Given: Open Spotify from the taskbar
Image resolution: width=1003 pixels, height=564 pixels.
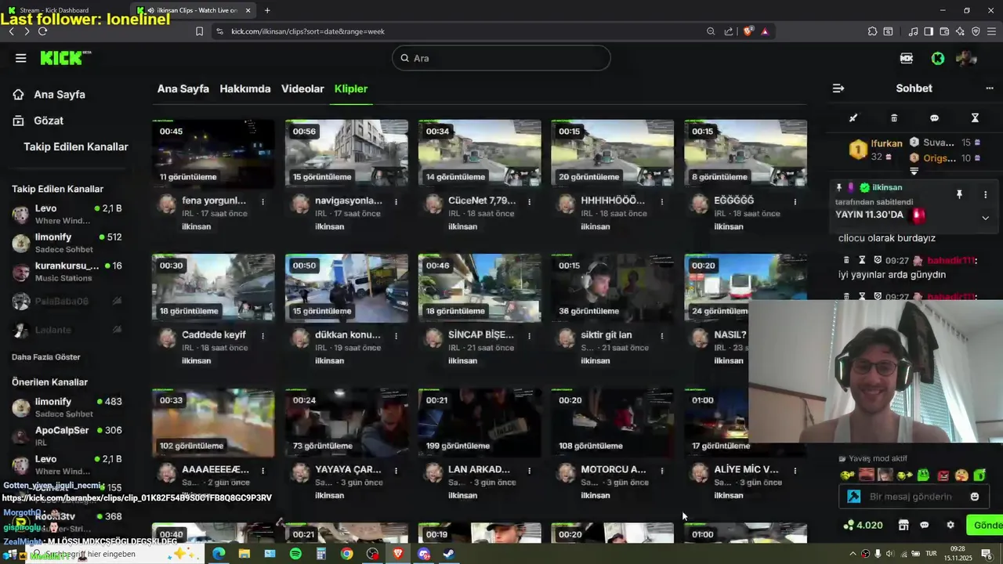Looking at the screenshot, I should 295,554.
